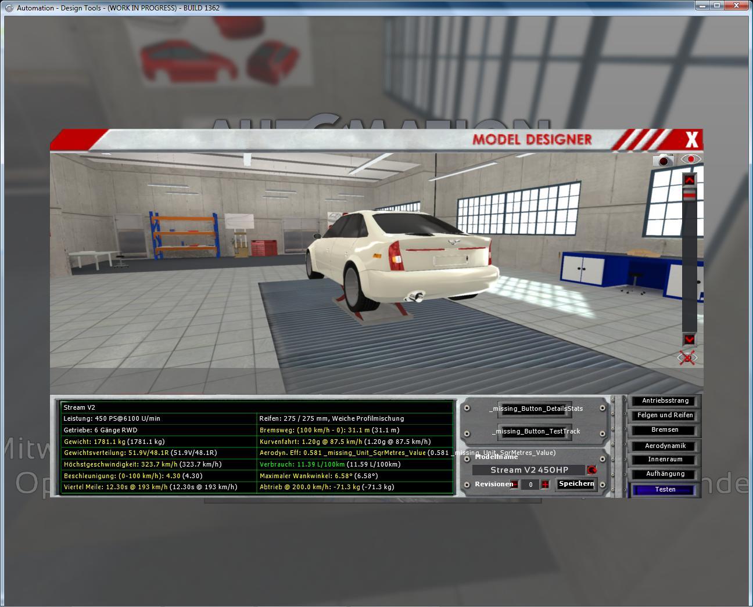
Task: Go to the Innenraum tab
Action: click(x=665, y=460)
